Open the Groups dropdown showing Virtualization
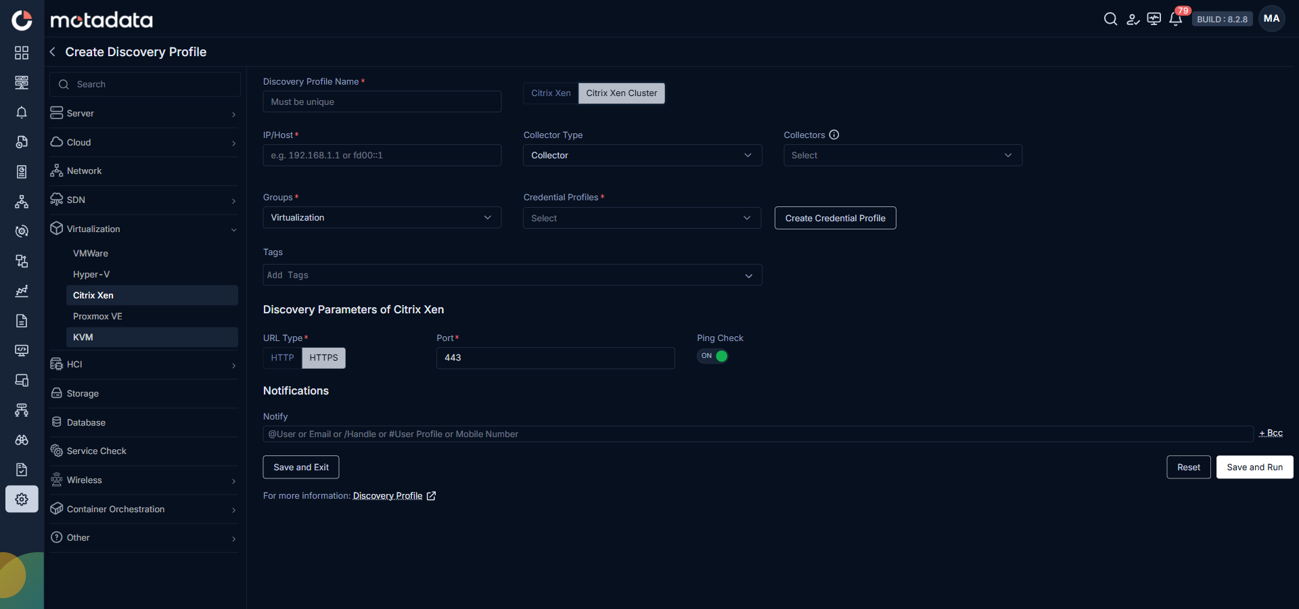The image size is (1299, 609). point(382,217)
